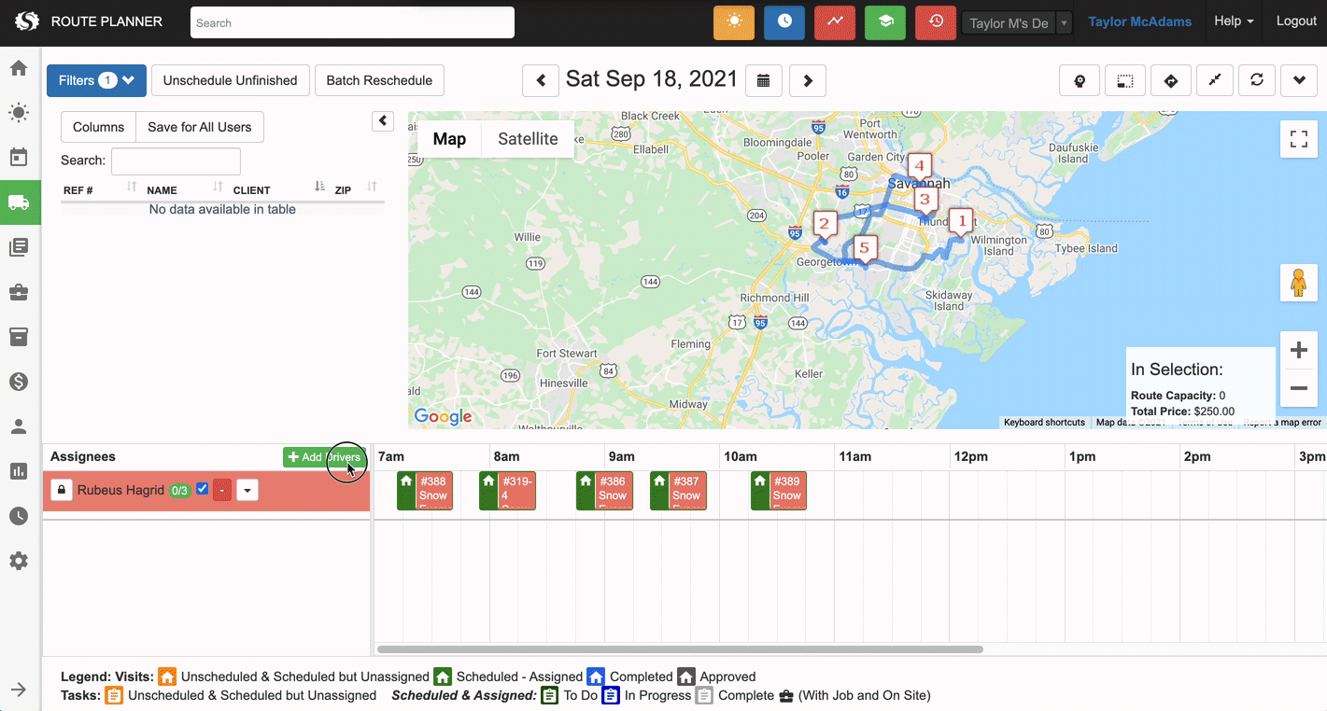Image resolution: width=1327 pixels, height=711 pixels.
Task: Expand the Help menu
Action: coord(1233,21)
